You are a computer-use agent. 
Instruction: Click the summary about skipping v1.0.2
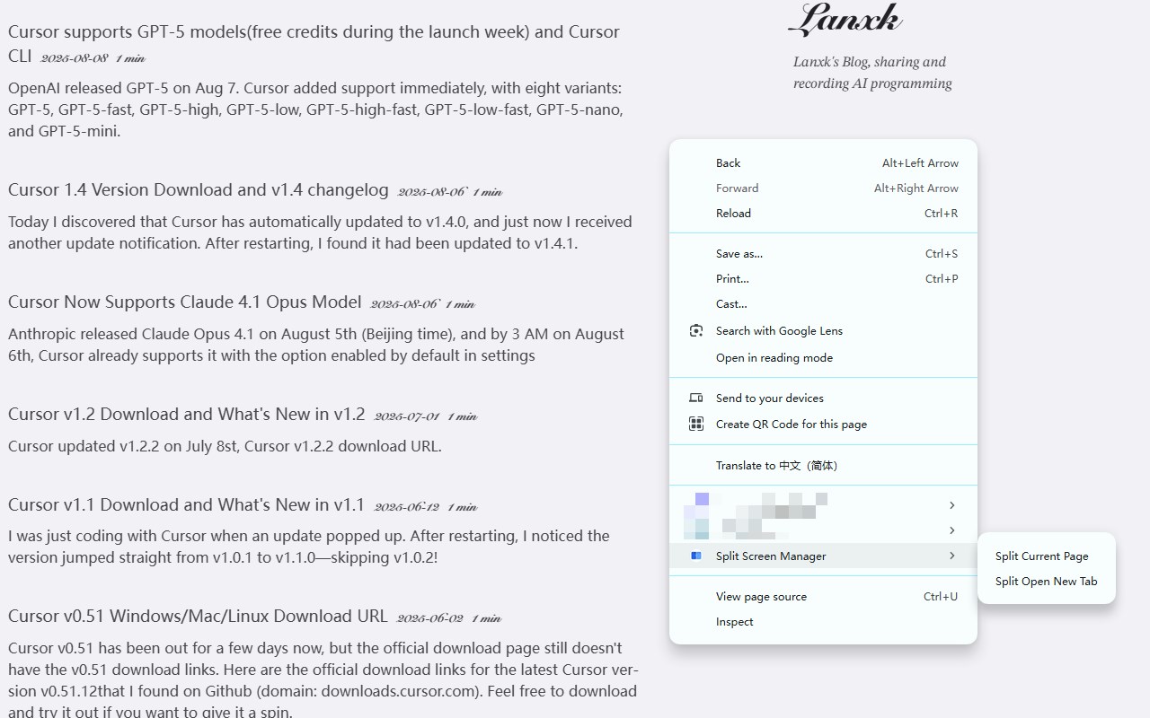[309, 547]
